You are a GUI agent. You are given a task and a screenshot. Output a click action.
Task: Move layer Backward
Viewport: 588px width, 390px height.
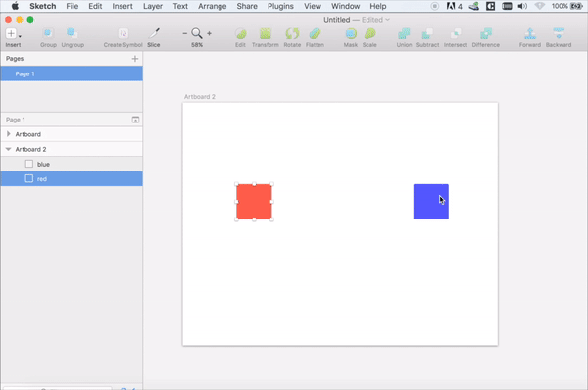(x=559, y=33)
